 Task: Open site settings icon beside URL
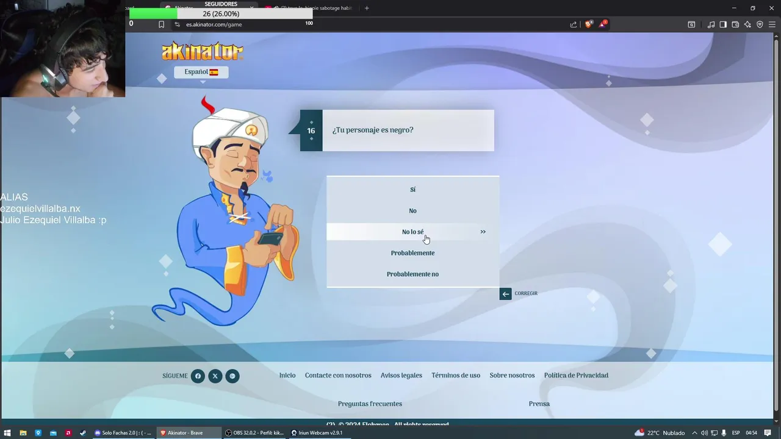tap(177, 24)
